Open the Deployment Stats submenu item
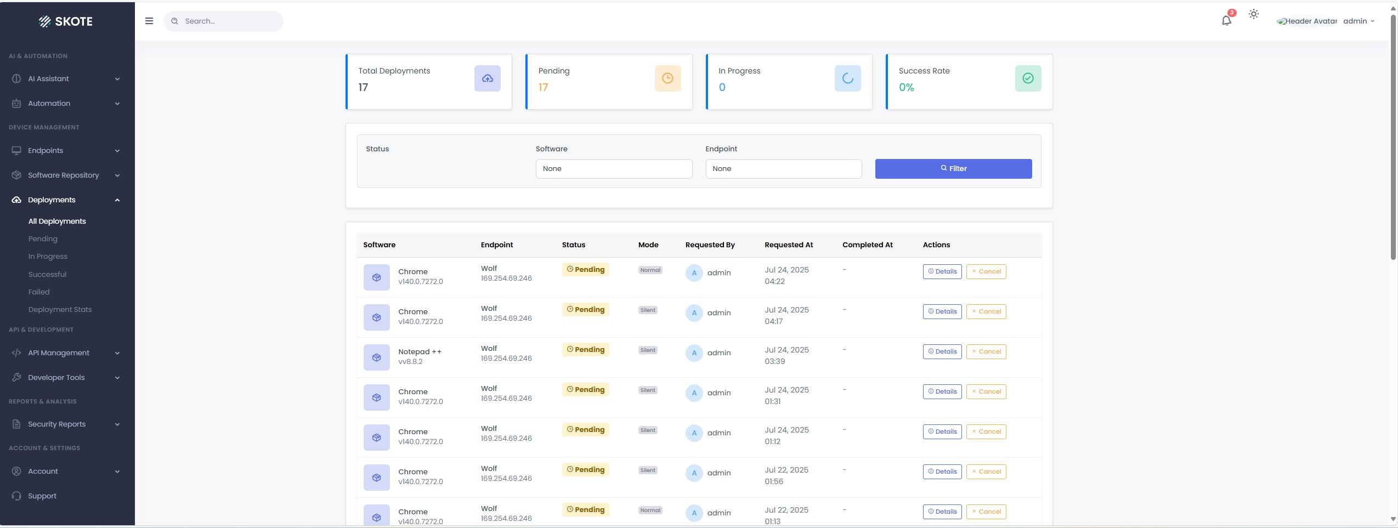The width and height of the screenshot is (1398, 528). pyautogui.click(x=60, y=309)
